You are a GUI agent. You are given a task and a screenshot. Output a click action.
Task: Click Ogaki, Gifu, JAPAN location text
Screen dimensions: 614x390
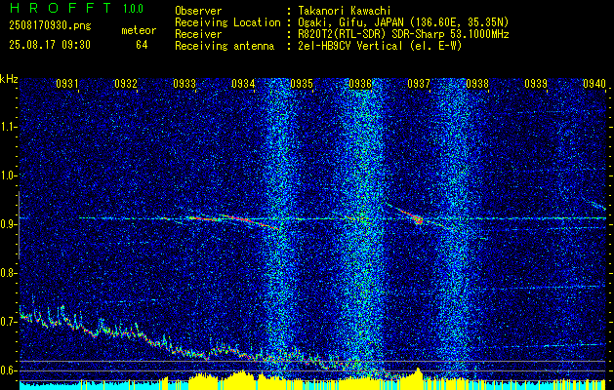pyautogui.click(x=403, y=22)
